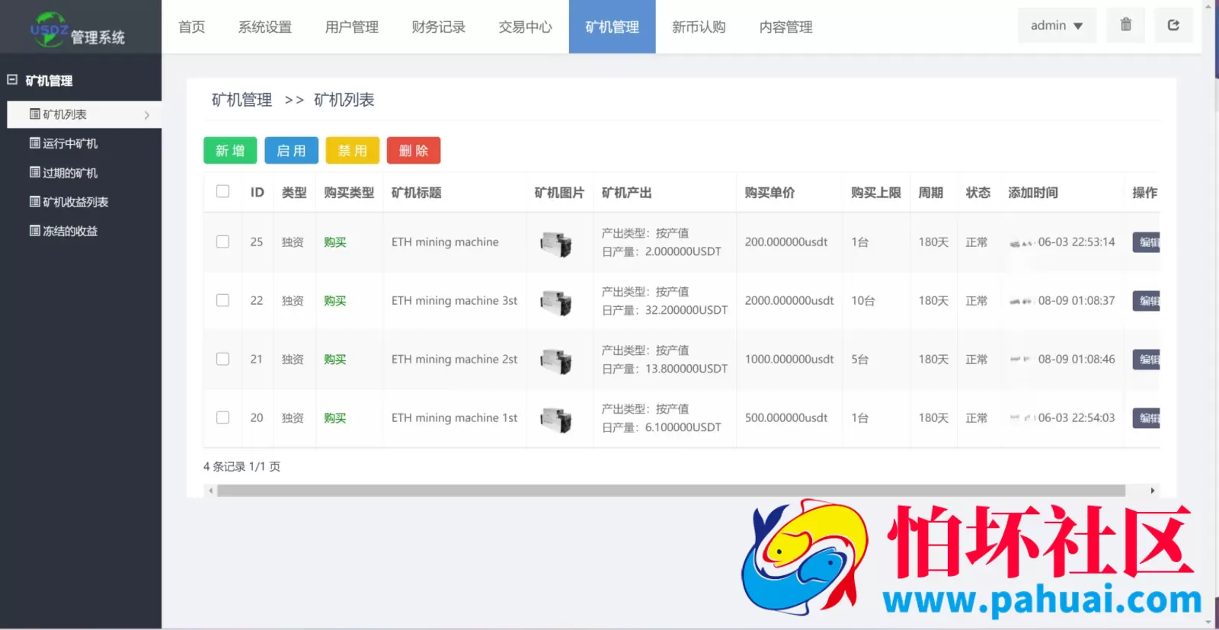
Task: Open 新币认购 menu
Action: click(x=699, y=27)
